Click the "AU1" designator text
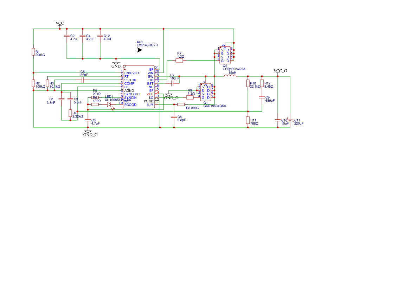411x291 pixels. (140, 42)
